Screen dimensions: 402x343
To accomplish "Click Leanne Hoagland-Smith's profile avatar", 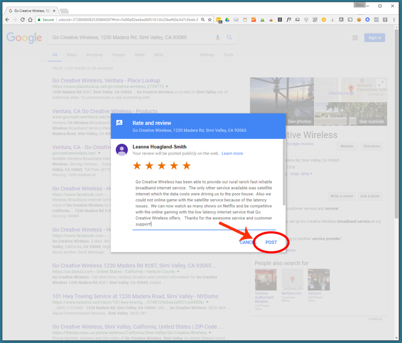I will (x=122, y=150).
